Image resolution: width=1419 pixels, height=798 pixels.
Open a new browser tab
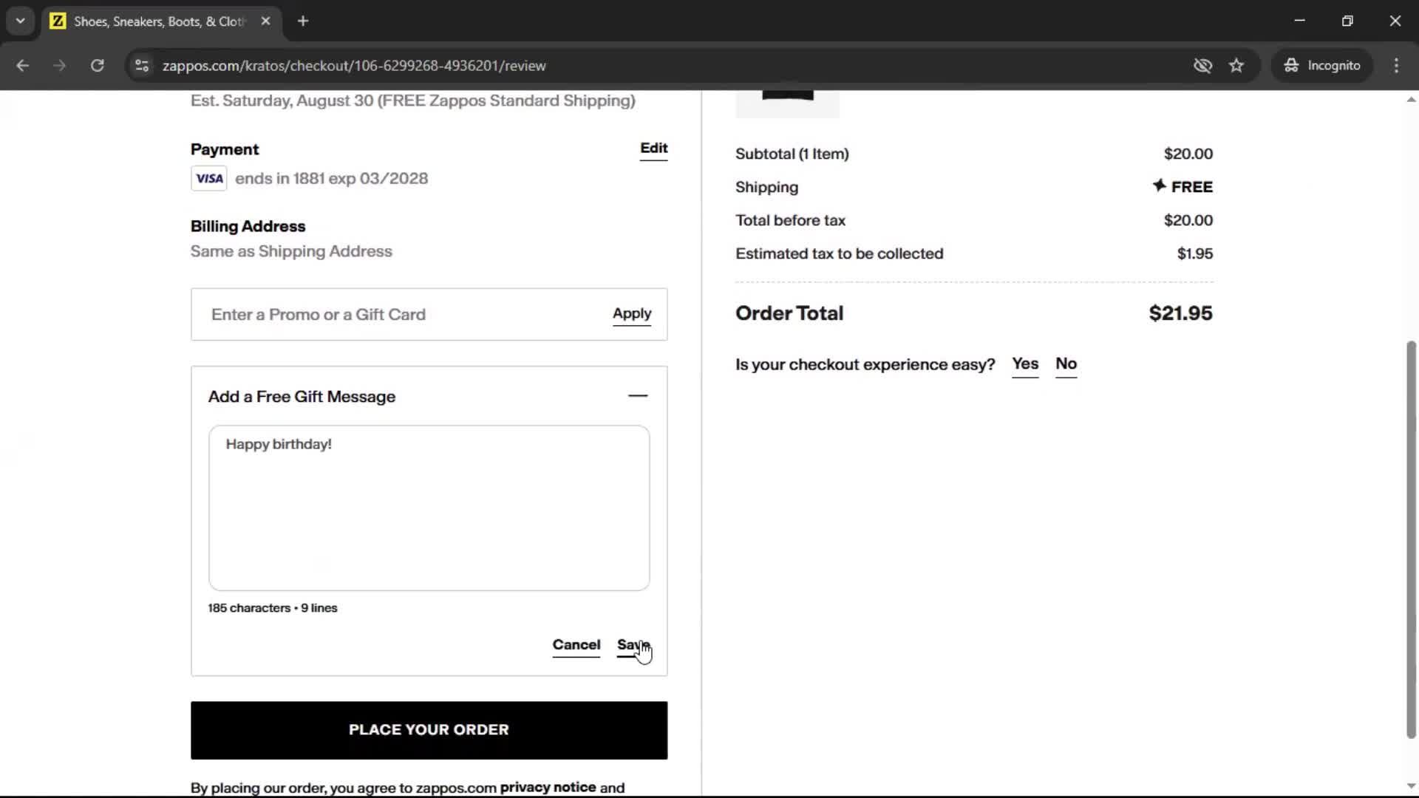click(x=303, y=21)
